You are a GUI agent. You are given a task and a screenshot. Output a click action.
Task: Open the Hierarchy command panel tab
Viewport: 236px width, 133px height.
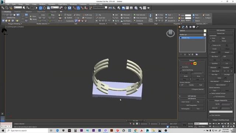pos(187,27)
